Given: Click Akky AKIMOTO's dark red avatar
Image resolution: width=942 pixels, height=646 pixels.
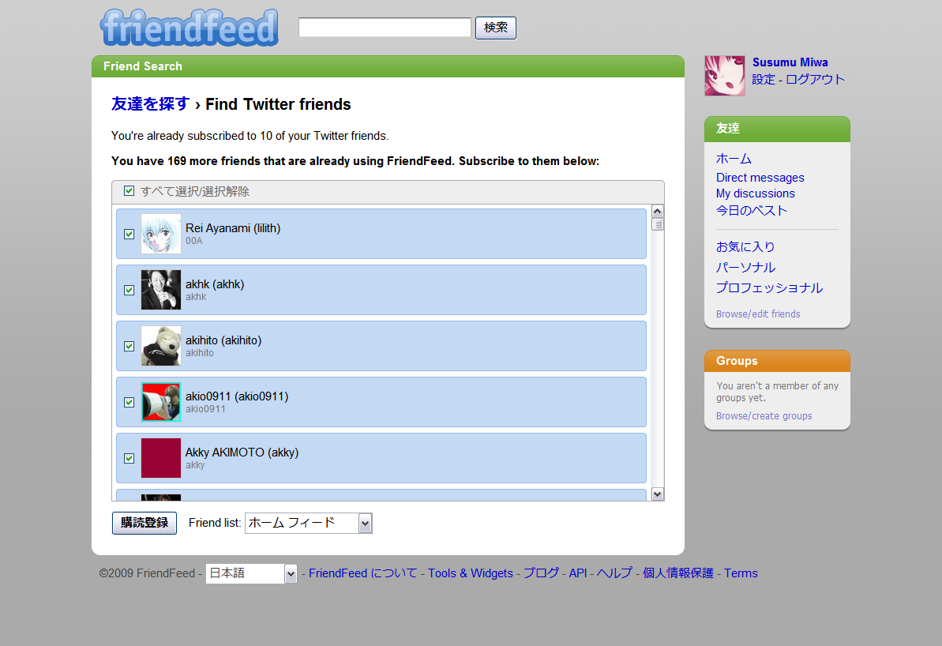Looking at the screenshot, I should coord(161,458).
